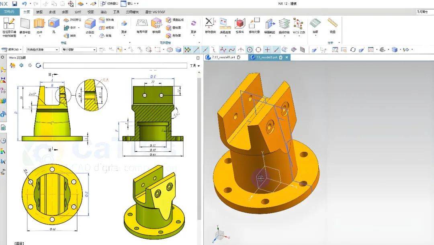Click the Web browser home icon
Viewport: 434px width, 245px height.
click(12, 65)
